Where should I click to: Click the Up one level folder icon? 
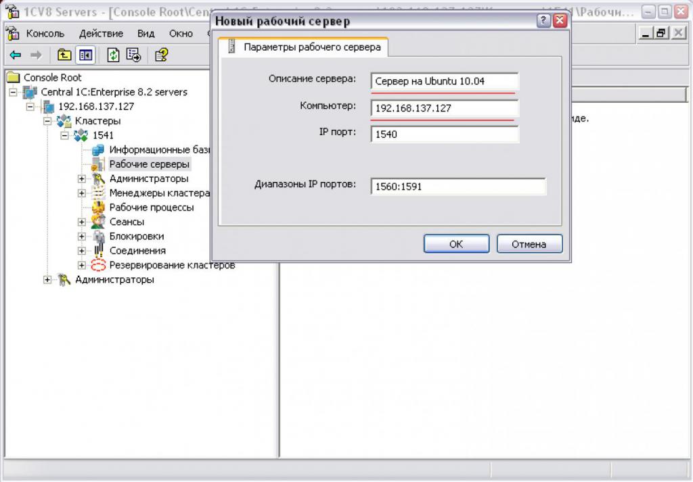pos(64,55)
